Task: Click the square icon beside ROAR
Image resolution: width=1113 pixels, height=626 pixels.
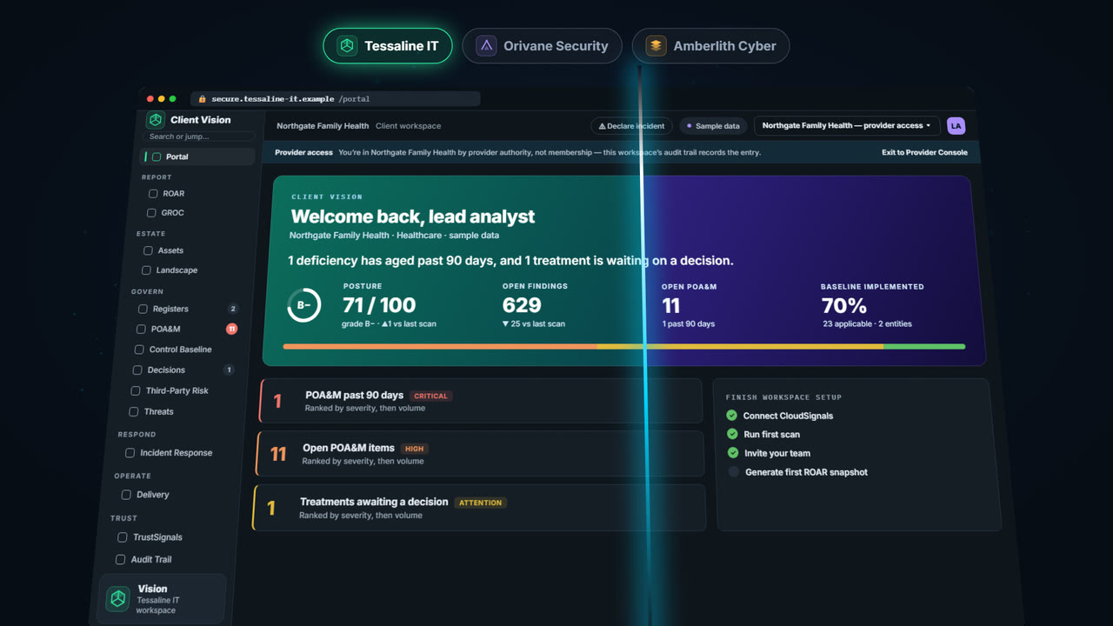Action: 153,194
